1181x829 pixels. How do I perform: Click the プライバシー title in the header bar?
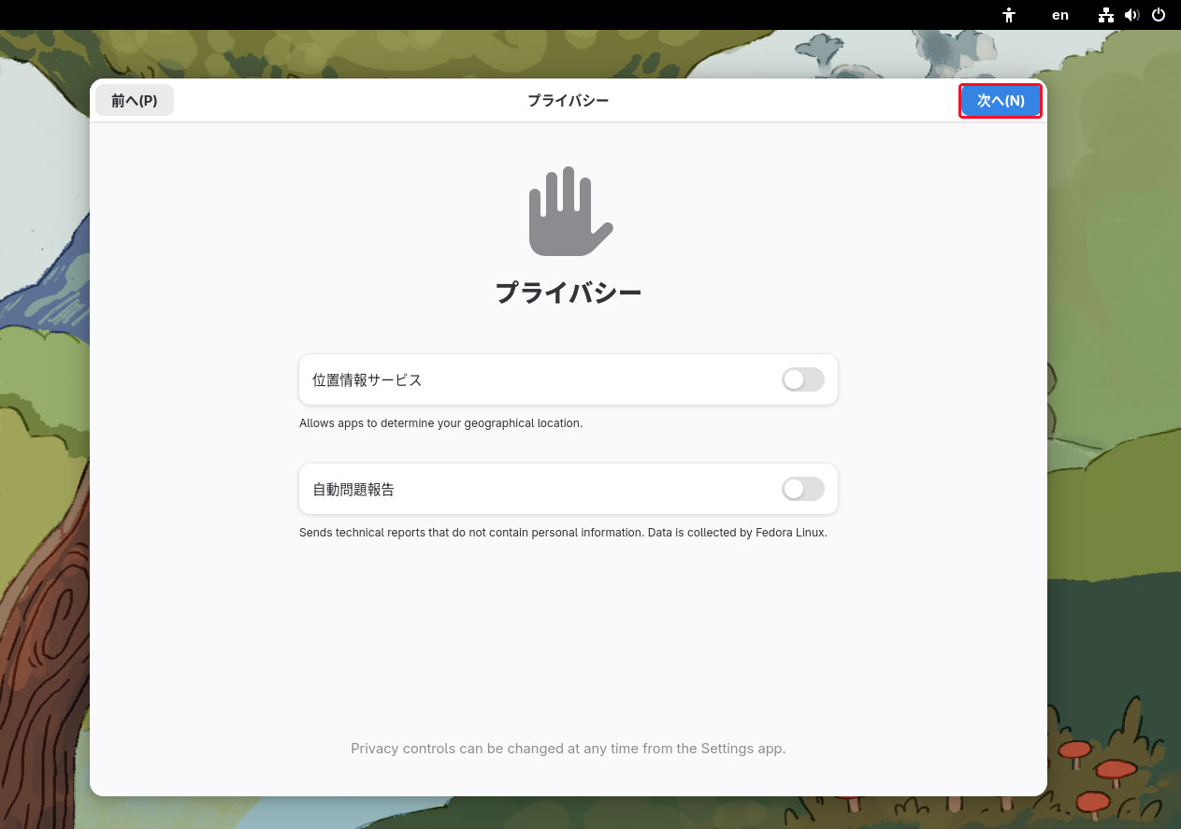coord(569,100)
